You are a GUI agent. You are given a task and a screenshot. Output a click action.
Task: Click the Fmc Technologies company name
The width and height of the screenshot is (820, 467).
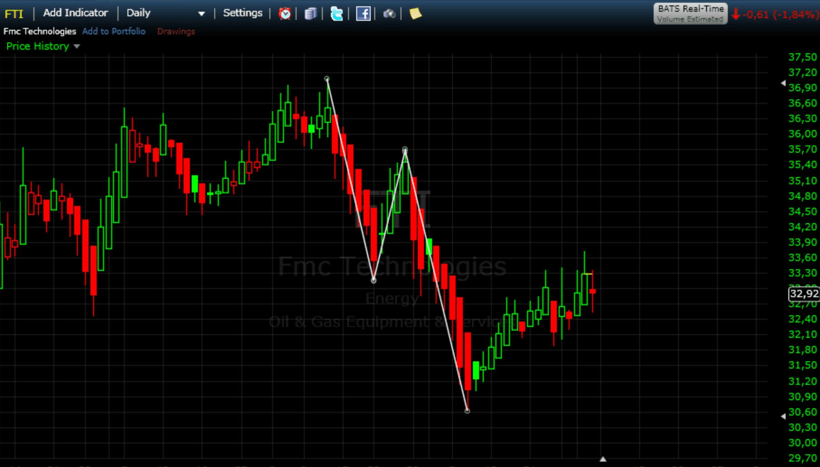click(x=40, y=31)
